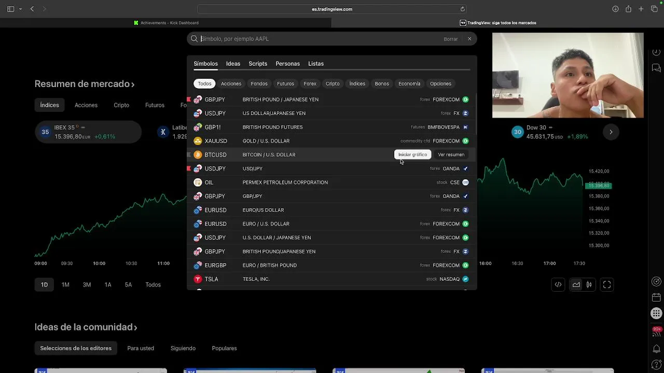Open Populares ideas tab
This screenshot has height=373, width=664.
coord(224,348)
